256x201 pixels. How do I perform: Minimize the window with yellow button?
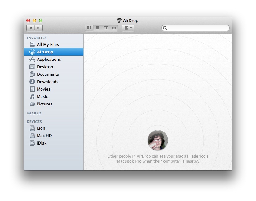pyautogui.click(x=34, y=20)
